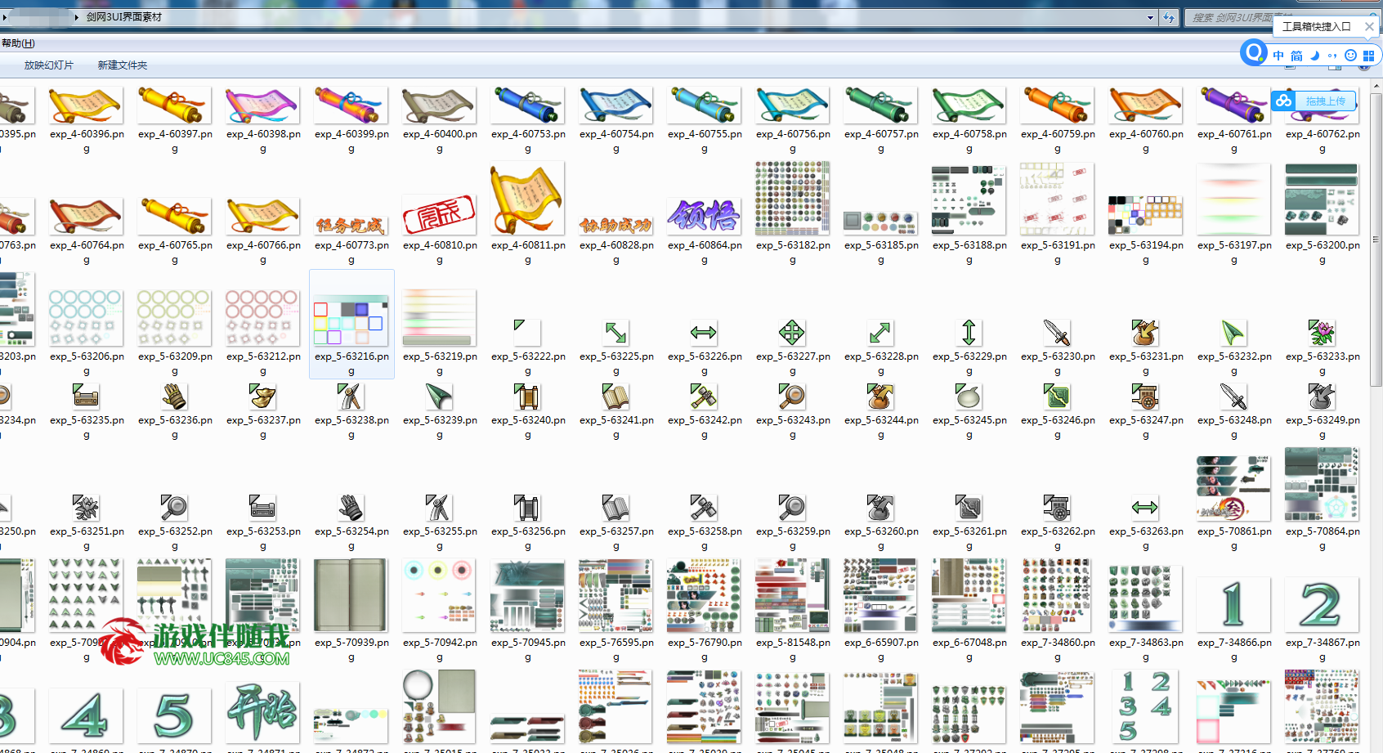Select the gray sword file exp_5-63255
The image size is (1383, 753).
[439, 508]
